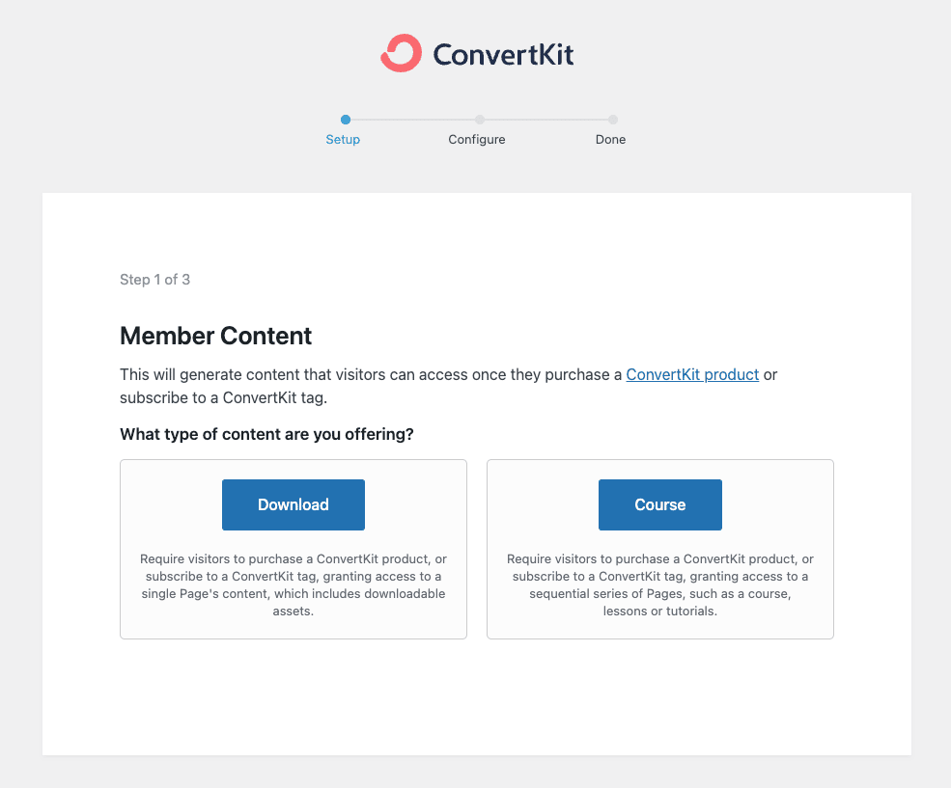The image size is (951, 788).
Task: Click the intro paragraph about generating content
Action: 449,386
